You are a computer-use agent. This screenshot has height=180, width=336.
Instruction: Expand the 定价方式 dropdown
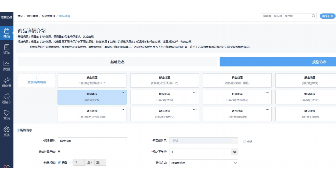[203, 163]
